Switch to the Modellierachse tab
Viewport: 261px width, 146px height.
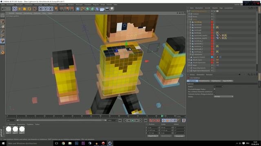click(x=204, y=81)
